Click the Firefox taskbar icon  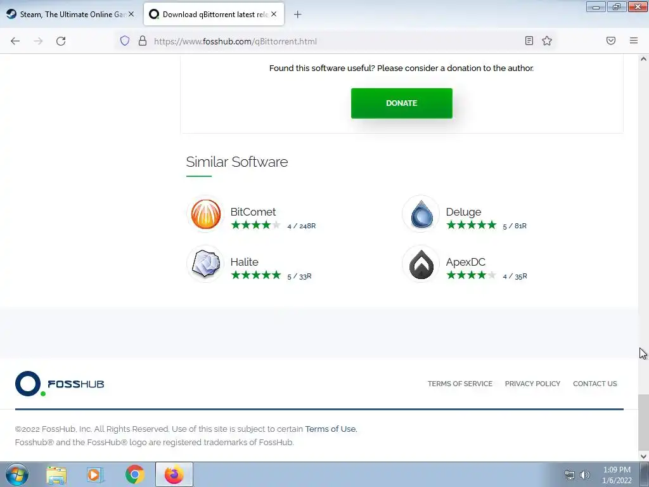tap(174, 474)
